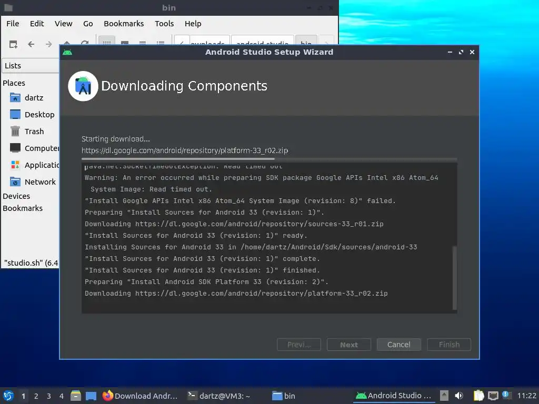The image size is (539, 404).
Task: Open the update notifier tray icon
Action: click(x=506, y=395)
